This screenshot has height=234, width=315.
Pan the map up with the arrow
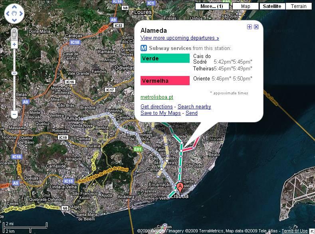14,7
